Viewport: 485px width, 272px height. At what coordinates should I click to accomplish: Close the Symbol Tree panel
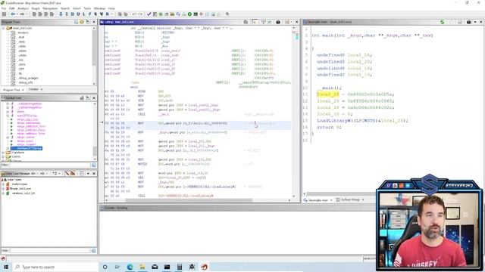(x=94, y=97)
